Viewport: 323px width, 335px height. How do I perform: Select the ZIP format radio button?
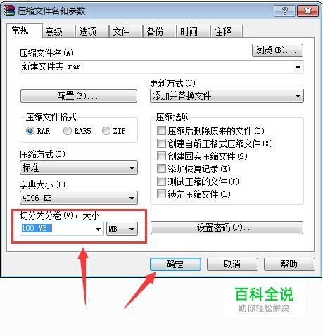coord(106,131)
